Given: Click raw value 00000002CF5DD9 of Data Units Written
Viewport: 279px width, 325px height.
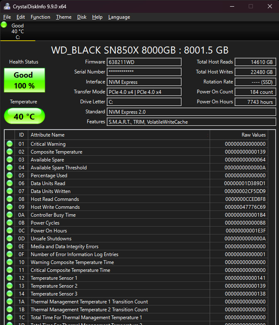Looking at the screenshot, I should pyautogui.click(x=245, y=191).
